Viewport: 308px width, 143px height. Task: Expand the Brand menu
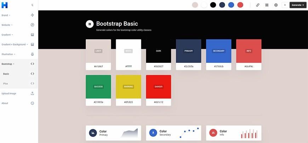6,15
